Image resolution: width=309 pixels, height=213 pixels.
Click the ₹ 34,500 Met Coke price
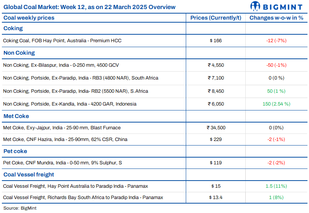[x=216, y=127]
